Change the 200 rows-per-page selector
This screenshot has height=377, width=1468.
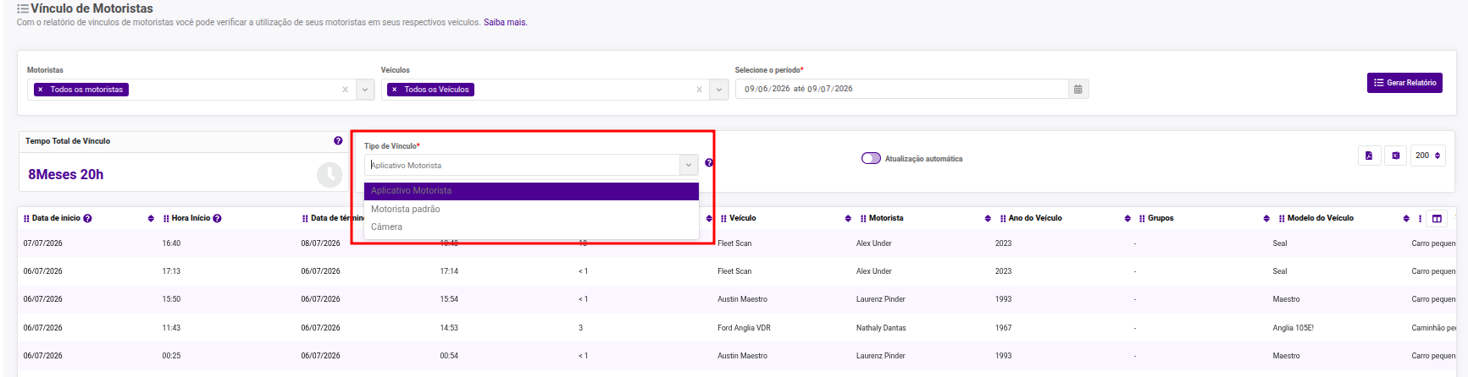[1428, 156]
